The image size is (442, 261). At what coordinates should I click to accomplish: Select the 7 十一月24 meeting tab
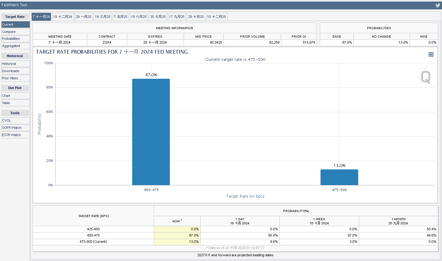coord(41,17)
